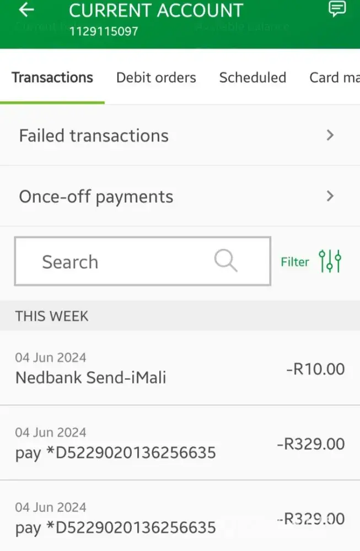Viewport: 360px width, 551px height.
Task: Expand Once-off payments chevron arrow
Action: (x=330, y=196)
